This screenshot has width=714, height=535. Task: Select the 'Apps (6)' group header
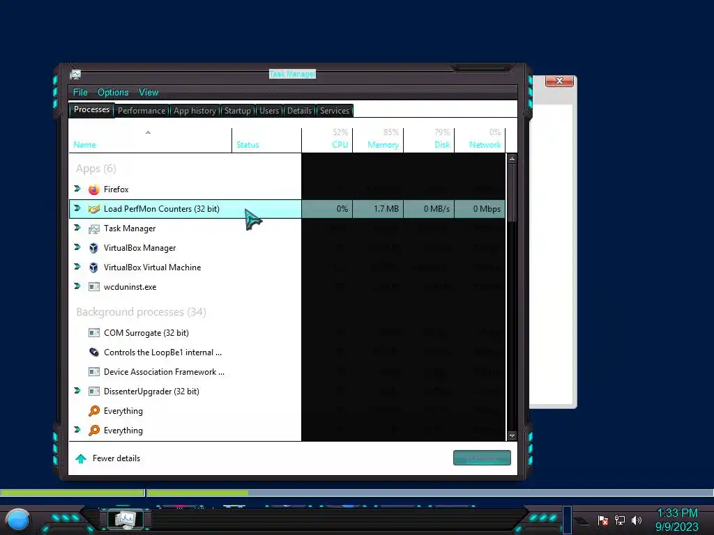pos(96,169)
